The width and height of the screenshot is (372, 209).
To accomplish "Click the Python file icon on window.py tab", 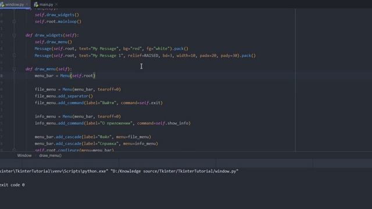I will (x=2, y=5).
